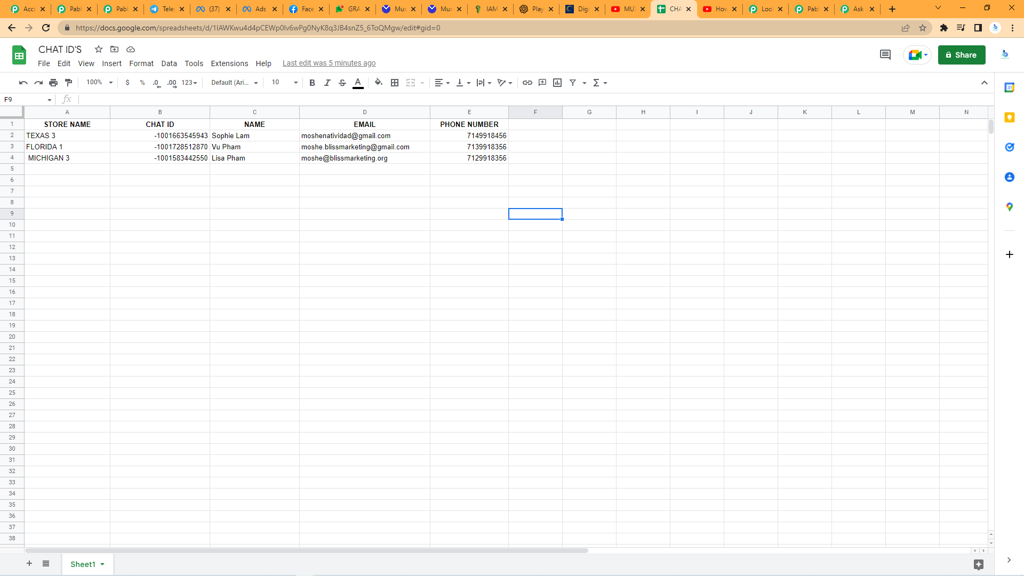
Task: Click the browser reload button
Action: coord(46,28)
